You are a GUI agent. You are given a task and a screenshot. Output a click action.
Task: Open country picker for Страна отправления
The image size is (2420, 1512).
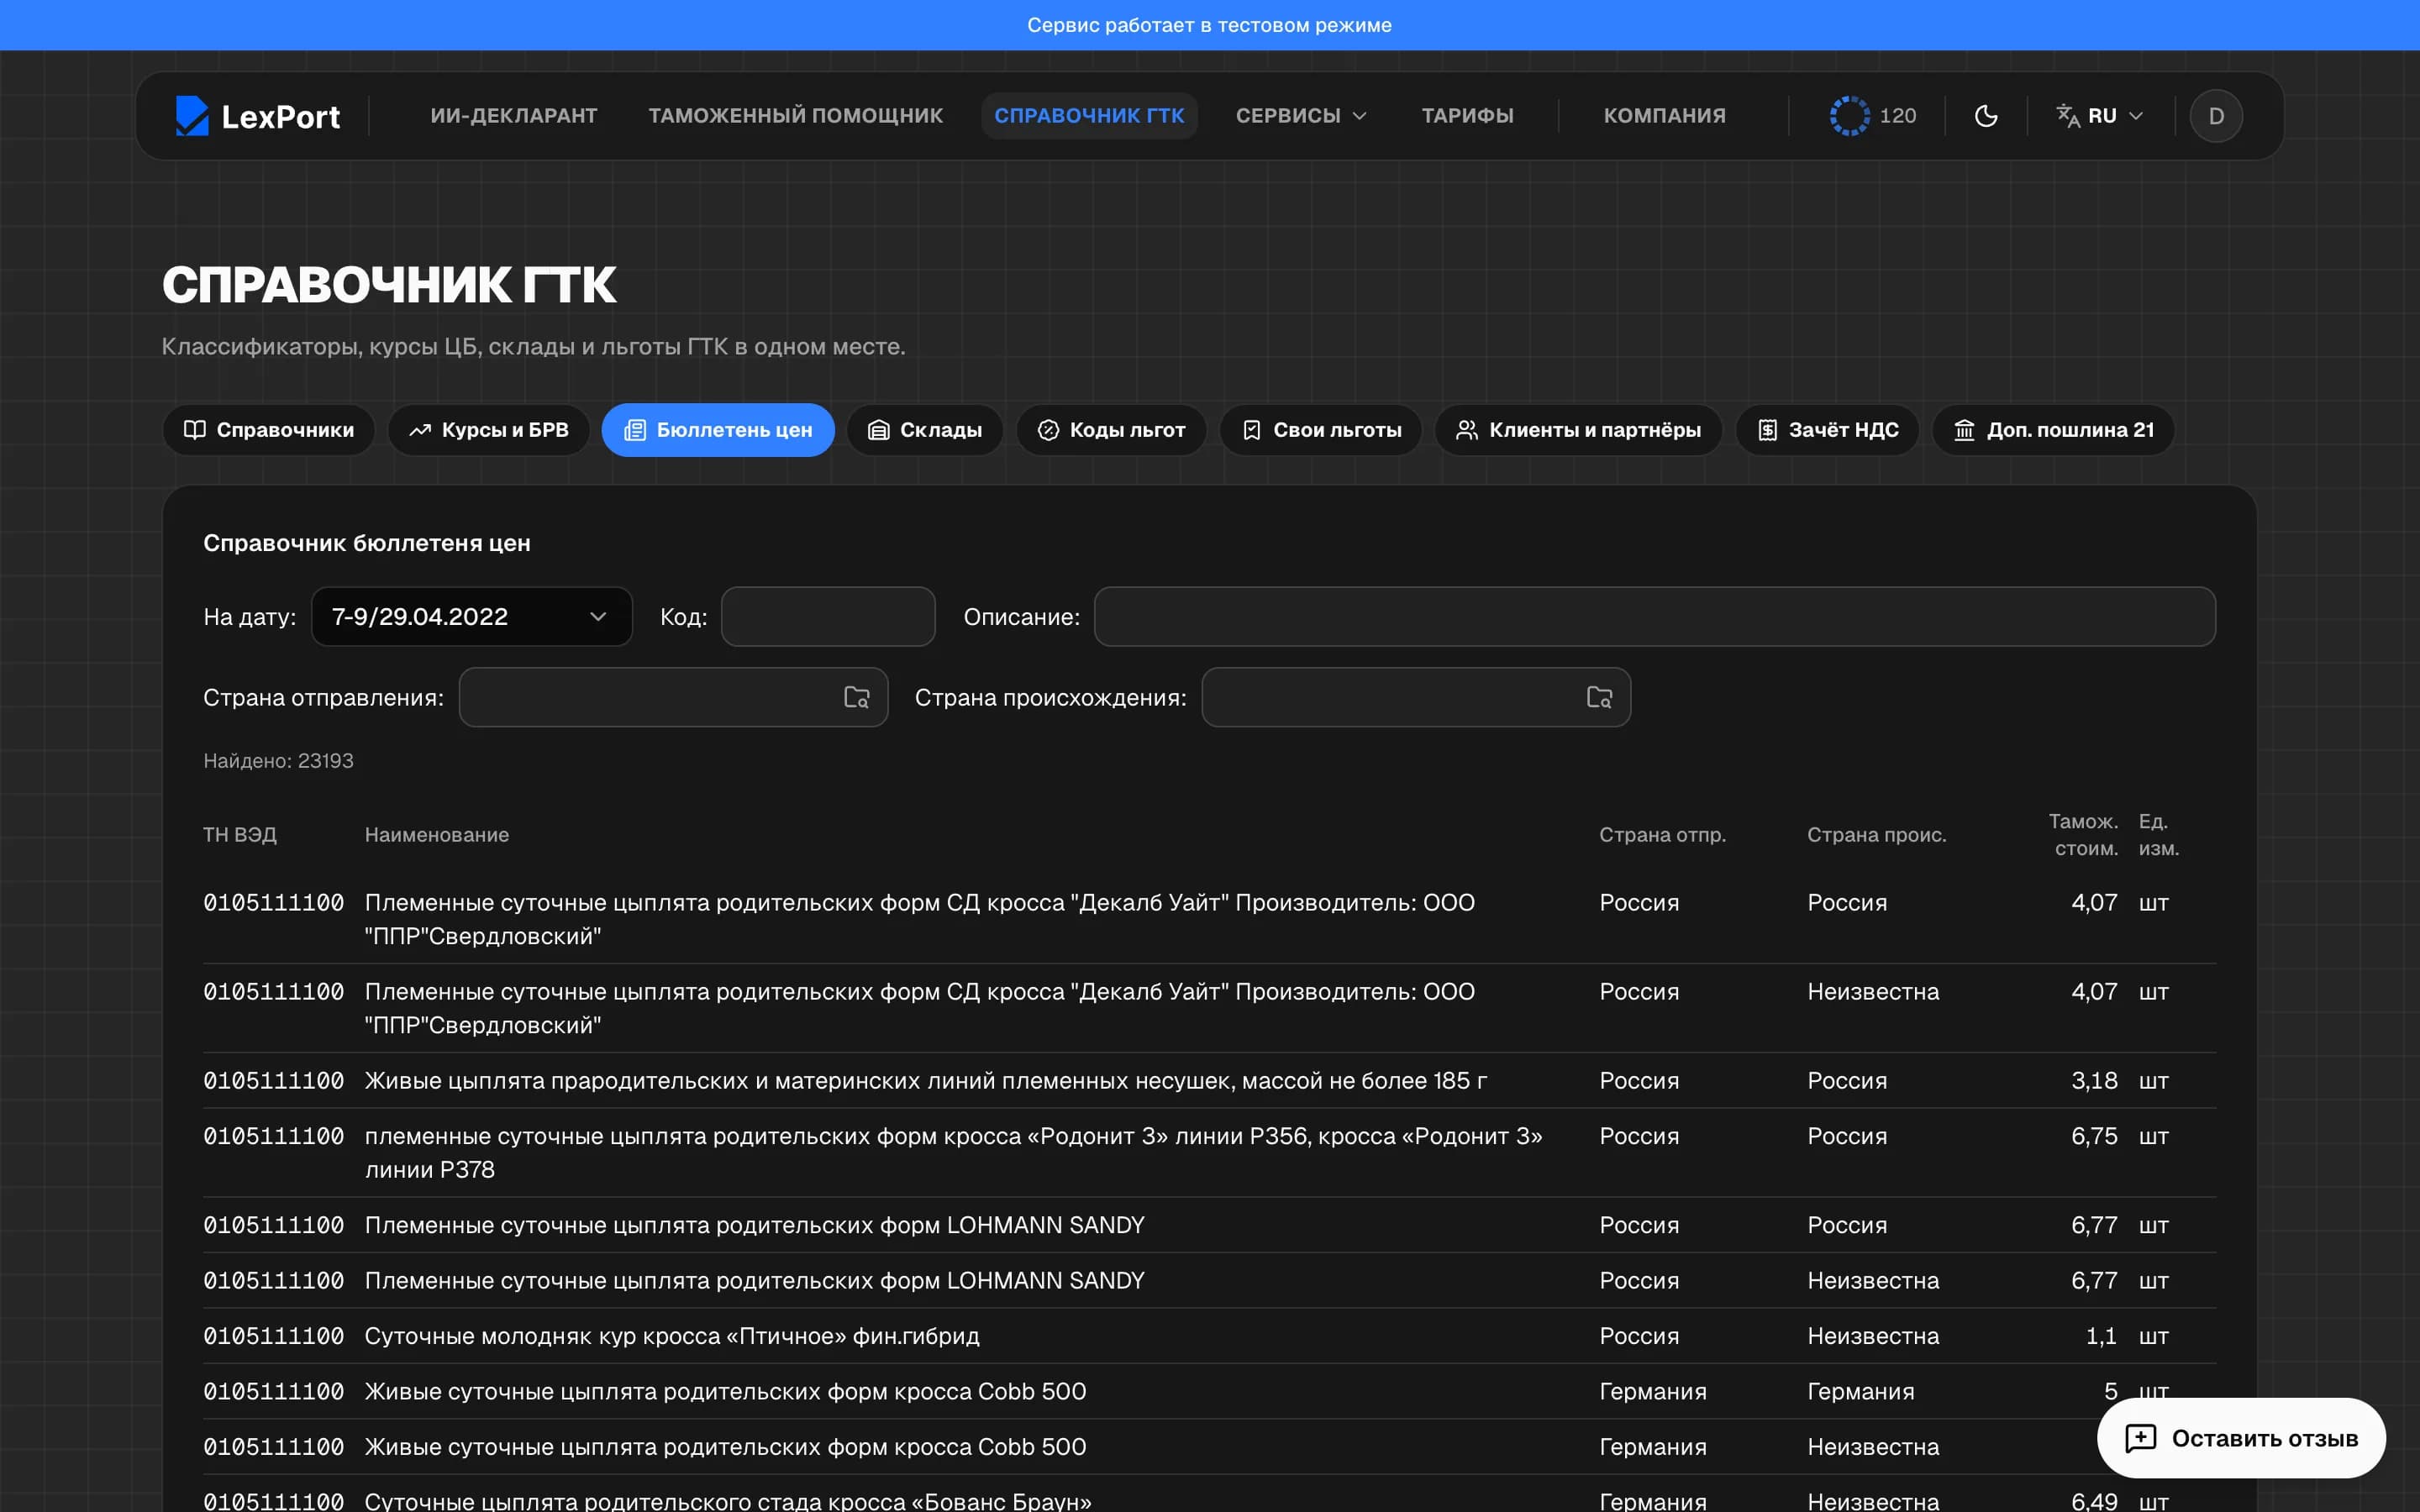[x=856, y=697]
